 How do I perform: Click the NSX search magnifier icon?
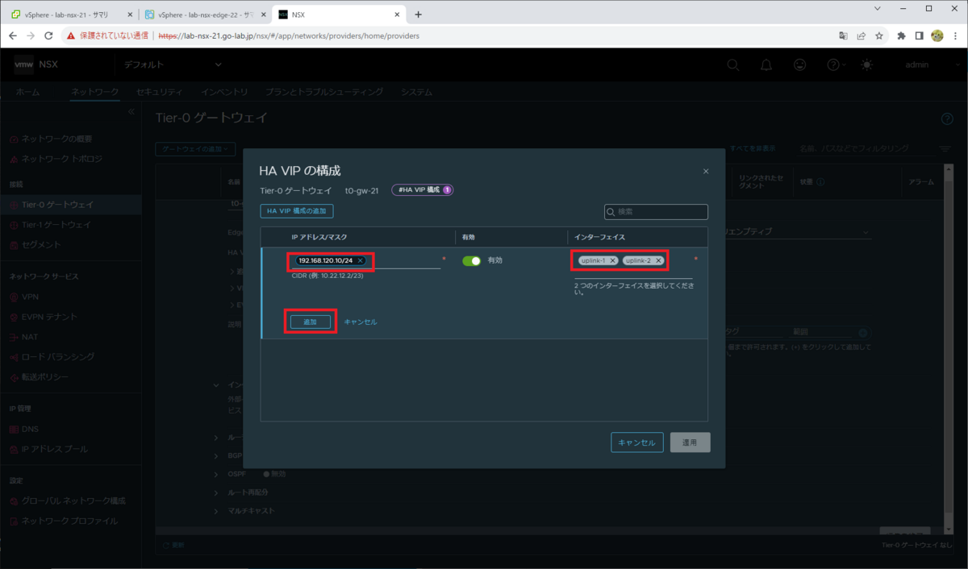(733, 64)
